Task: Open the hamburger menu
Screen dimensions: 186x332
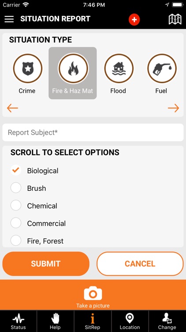Action: pyautogui.click(x=9, y=19)
